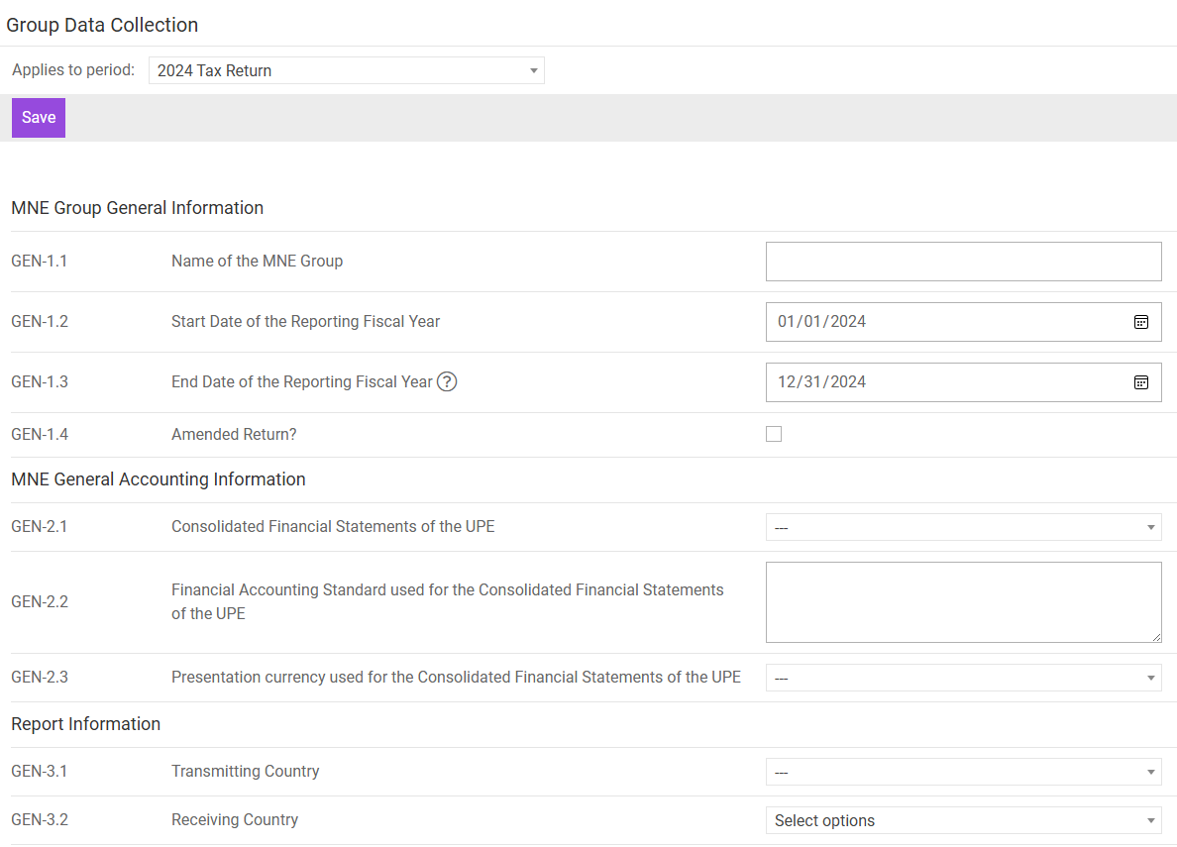
Task: Open the Applies to period dropdown
Action: (346, 70)
